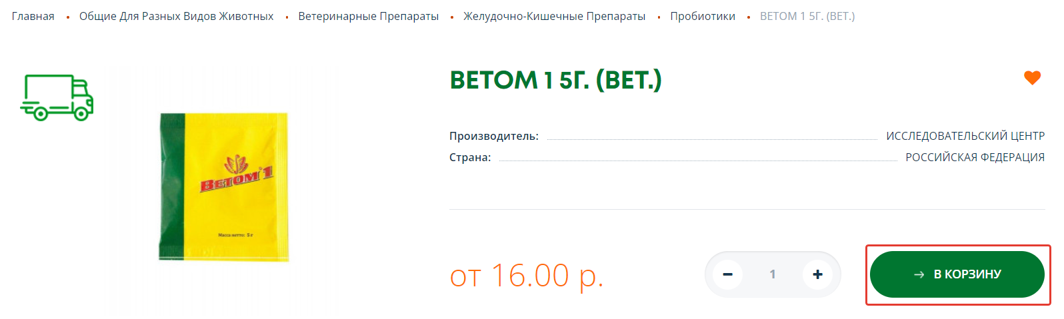The image size is (1064, 319).
Task: Click the Производитель label
Action: pos(493,136)
